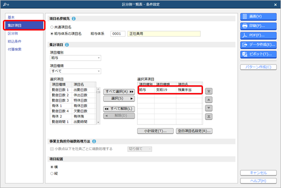281x188 pixels.
Task: Click the 画面(V) button
Action: (258, 16)
